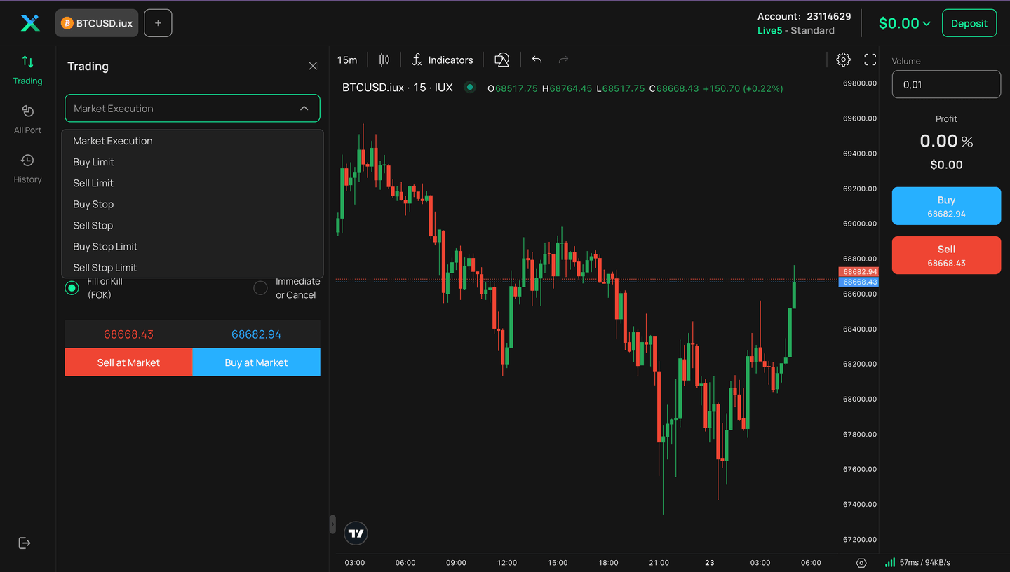Click the Volume input field
Screen dimensions: 1010x572
pos(945,85)
